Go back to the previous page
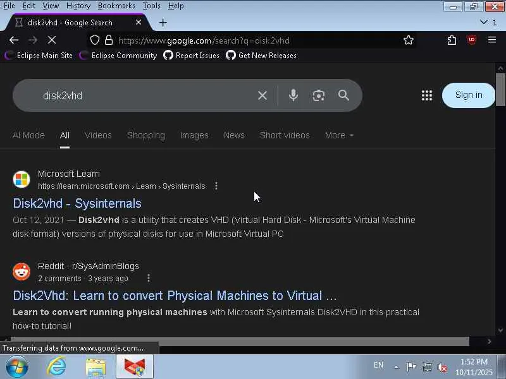This screenshot has height=379, width=506. pyautogui.click(x=13, y=40)
